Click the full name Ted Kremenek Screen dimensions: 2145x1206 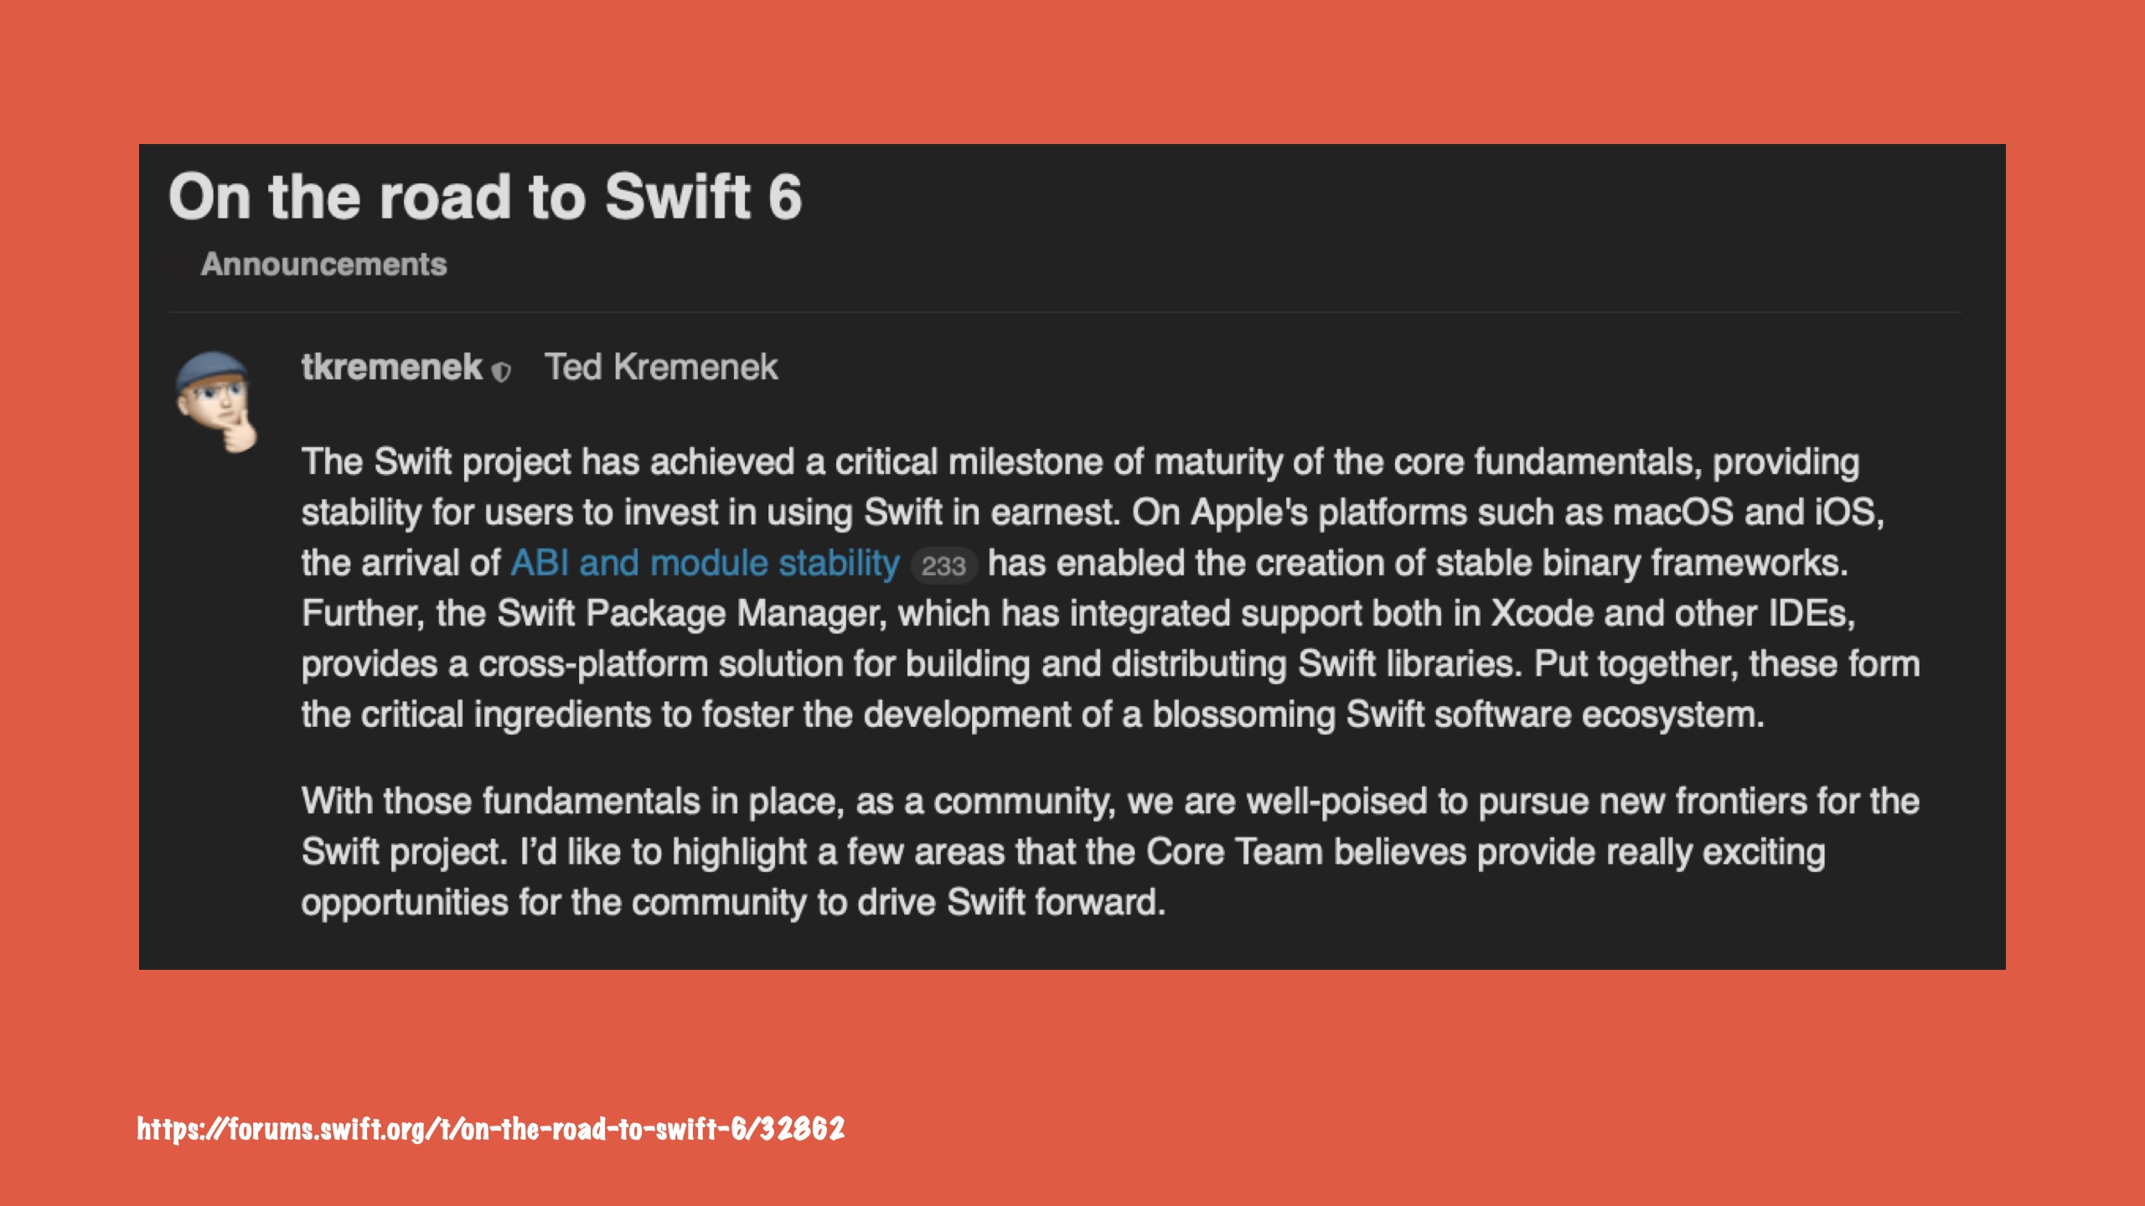coord(661,367)
